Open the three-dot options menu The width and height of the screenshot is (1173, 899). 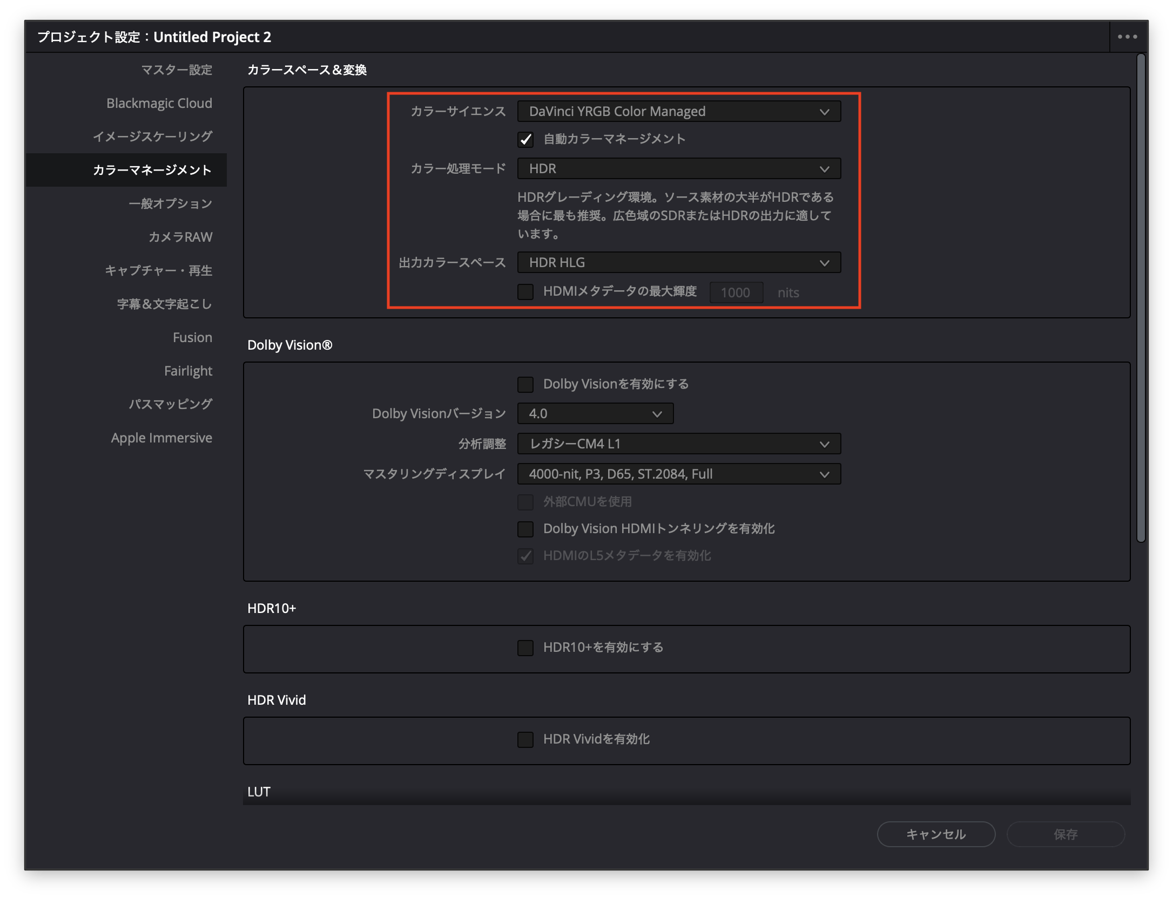[x=1127, y=37]
